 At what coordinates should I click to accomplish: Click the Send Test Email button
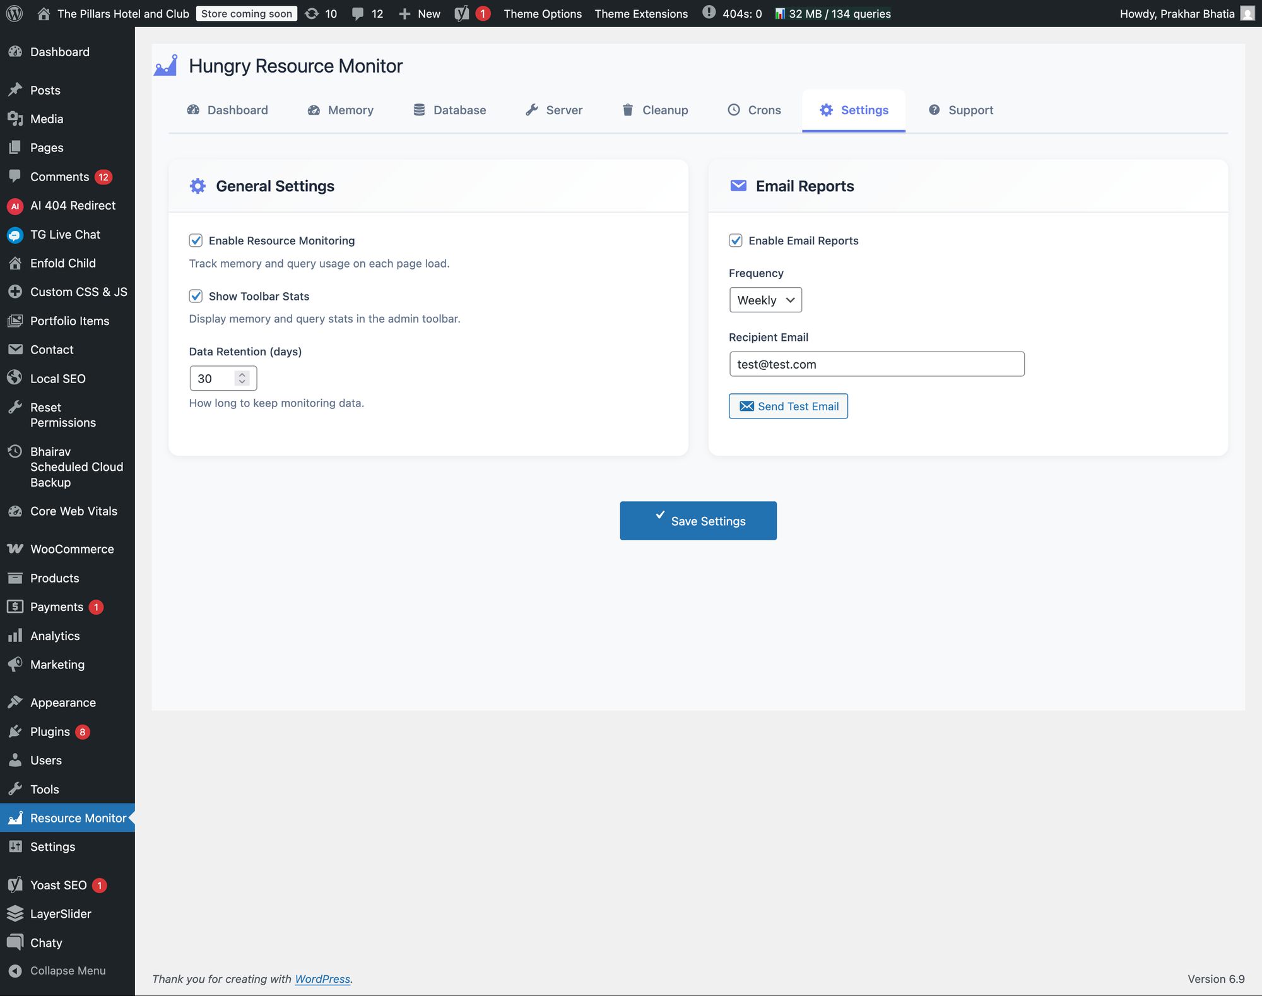click(x=788, y=406)
